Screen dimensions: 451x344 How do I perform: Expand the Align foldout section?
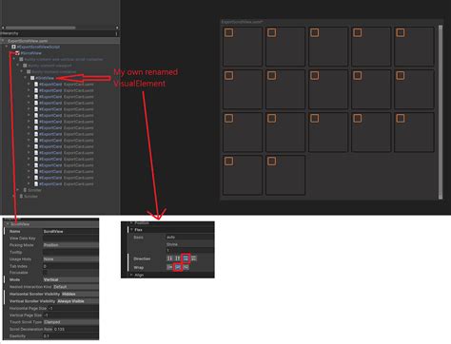click(x=131, y=275)
